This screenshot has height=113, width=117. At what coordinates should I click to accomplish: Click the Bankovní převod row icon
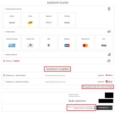point(109,54)
